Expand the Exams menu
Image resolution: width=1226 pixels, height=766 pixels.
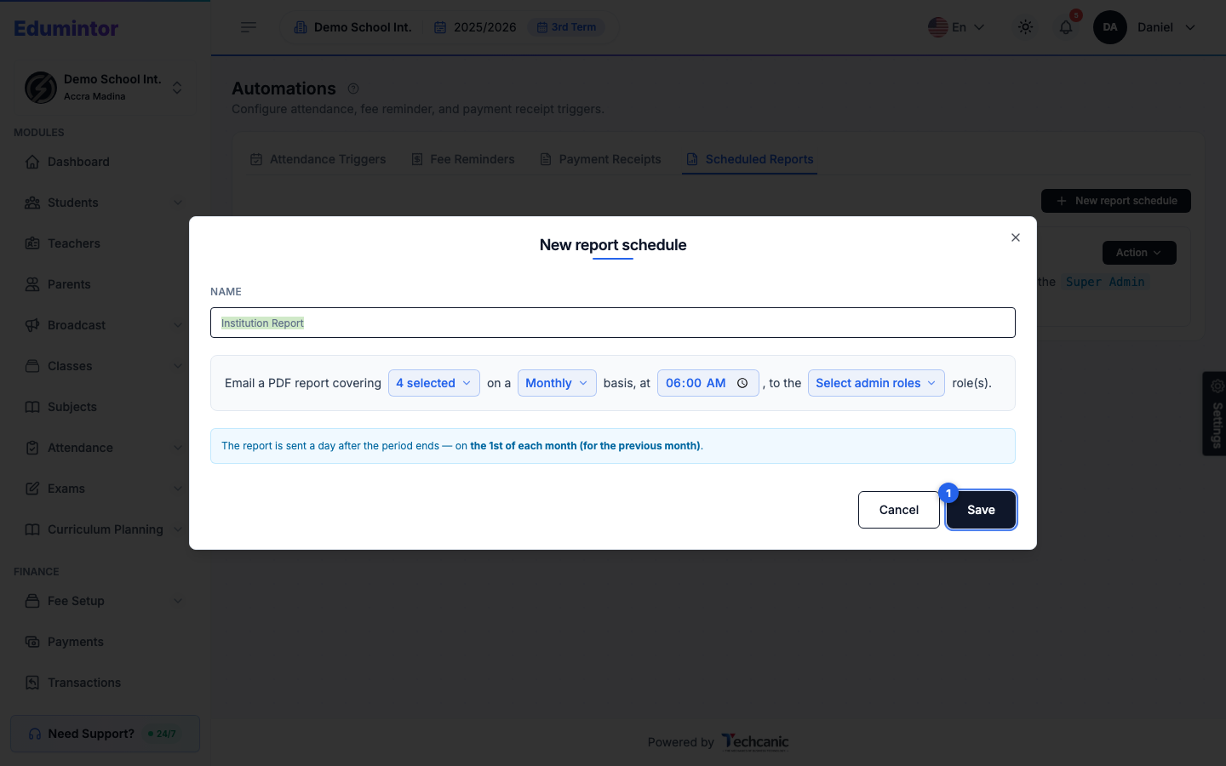click(x=106, y=489)
